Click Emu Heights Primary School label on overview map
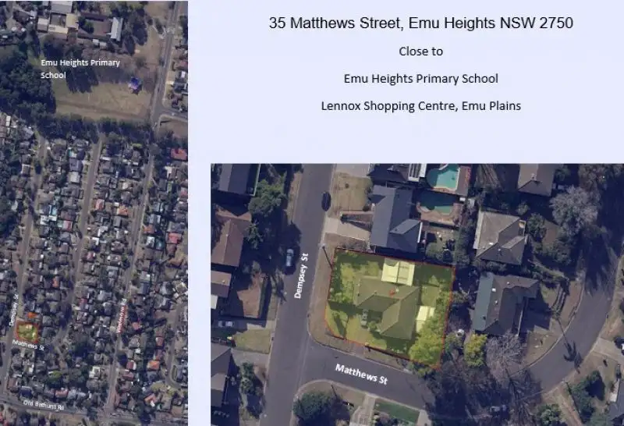This screenshot has height=426, width=624. [x=80, y=69]
